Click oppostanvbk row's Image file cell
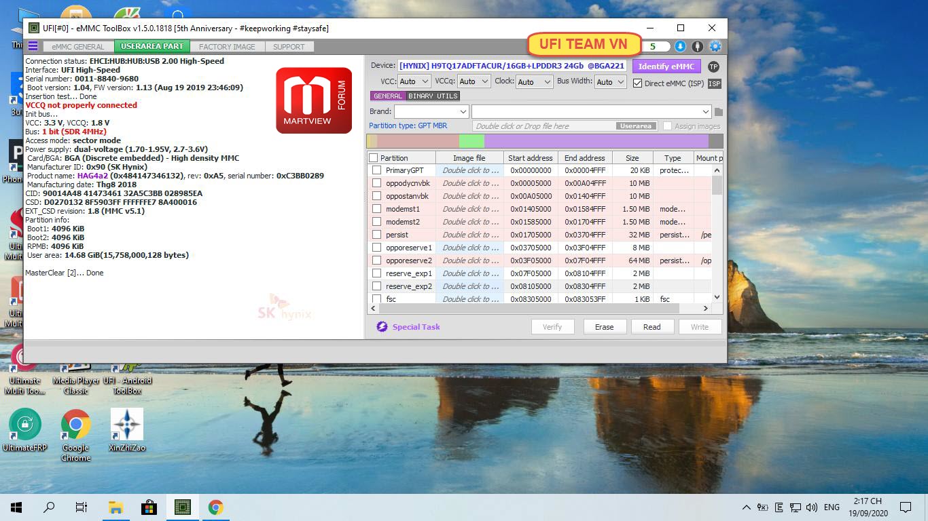 pyautogui.click(x=469, y=196)
